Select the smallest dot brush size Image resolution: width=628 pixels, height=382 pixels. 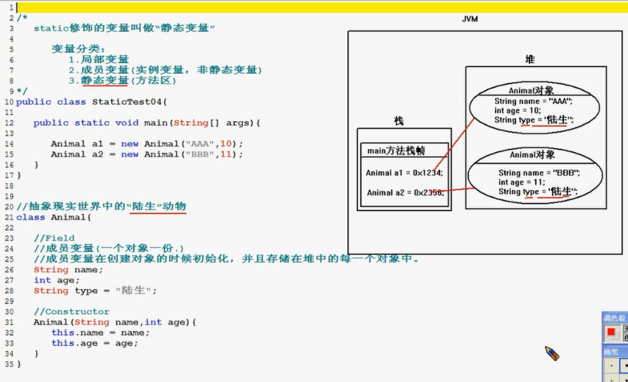[x=611, y=366]
